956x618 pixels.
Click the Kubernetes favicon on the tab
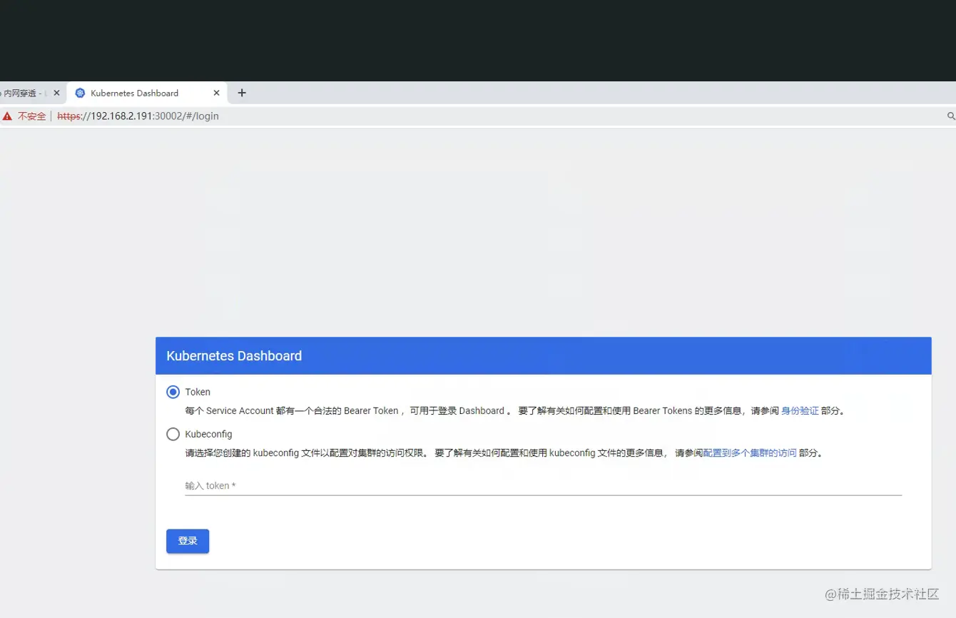pos(80,93)
